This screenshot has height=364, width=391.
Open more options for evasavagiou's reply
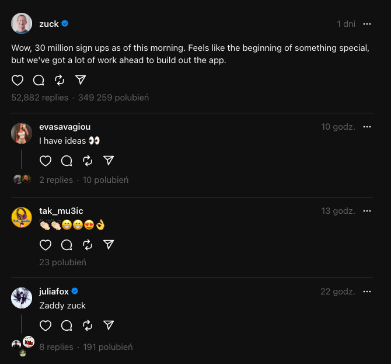(x=367, y=127)
